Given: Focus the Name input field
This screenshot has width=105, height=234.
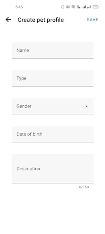Looking at the screenshot, I should click(53, 50).
